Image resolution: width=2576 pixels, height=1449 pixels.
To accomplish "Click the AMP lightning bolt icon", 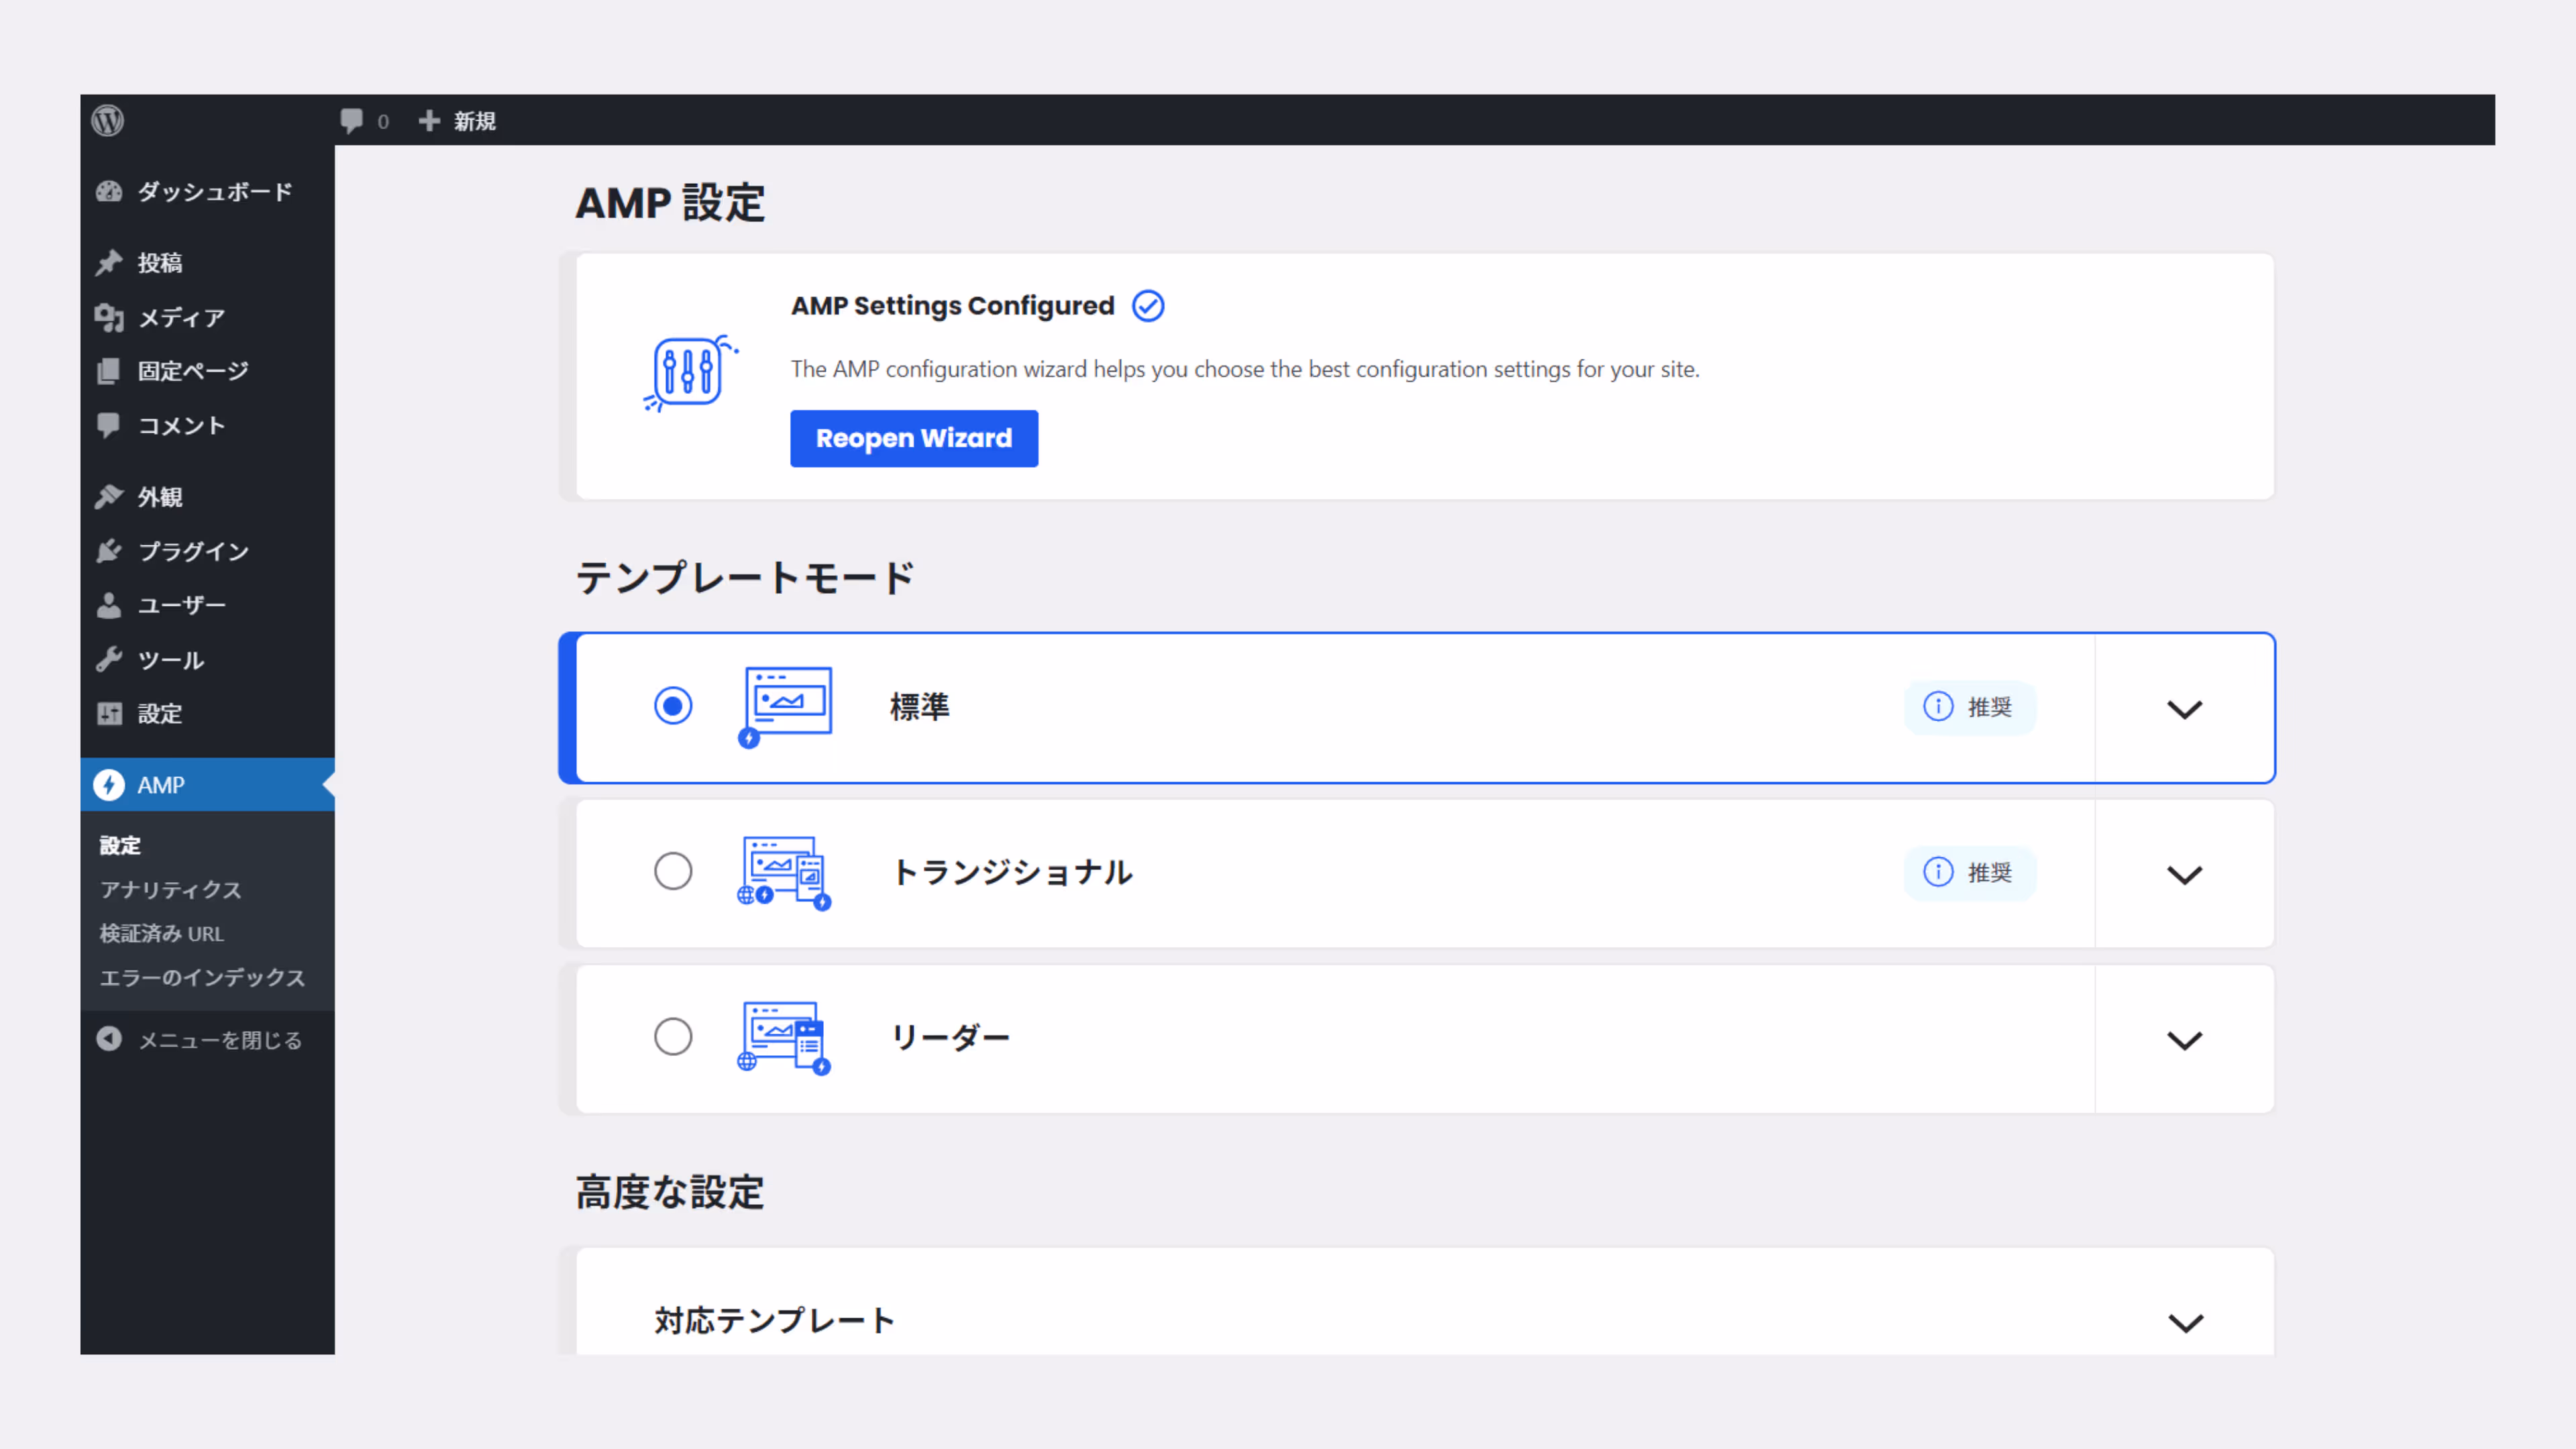I will 109,785.
